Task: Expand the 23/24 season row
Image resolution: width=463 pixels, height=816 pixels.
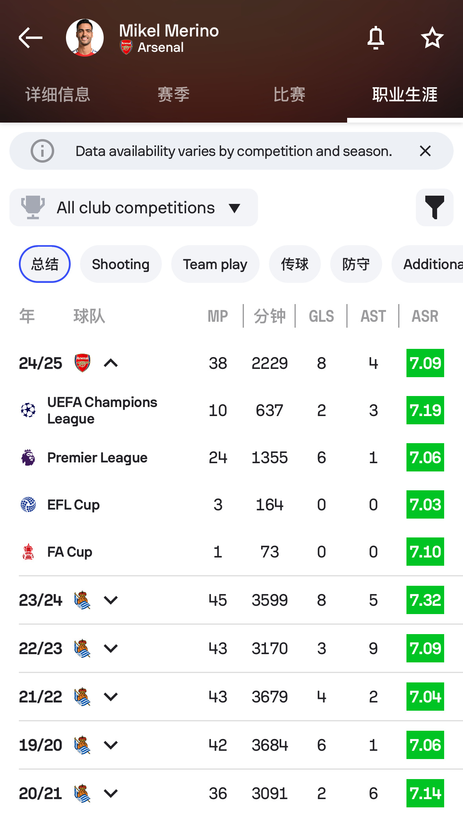Action: click(111, 600)
